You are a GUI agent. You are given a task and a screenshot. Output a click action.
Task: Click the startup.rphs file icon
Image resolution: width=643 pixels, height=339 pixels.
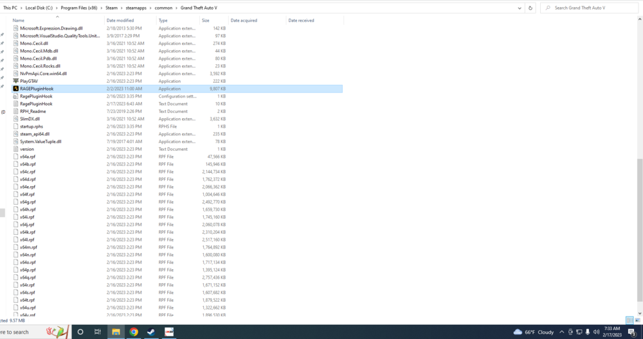(16, 126)
